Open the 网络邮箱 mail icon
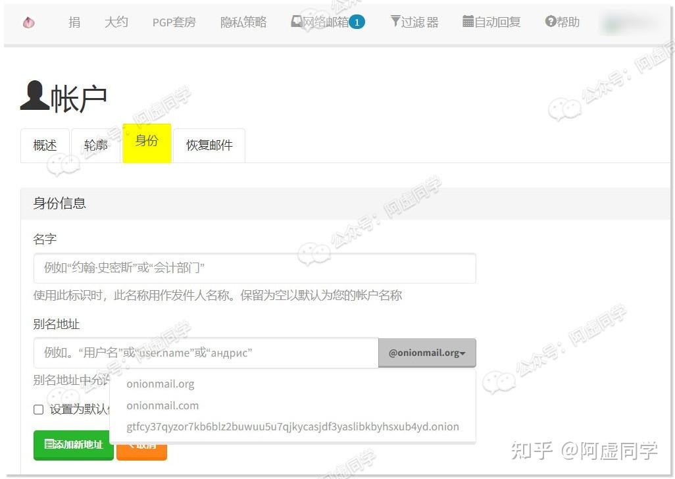675x479 pixels. tap(297, 20)
